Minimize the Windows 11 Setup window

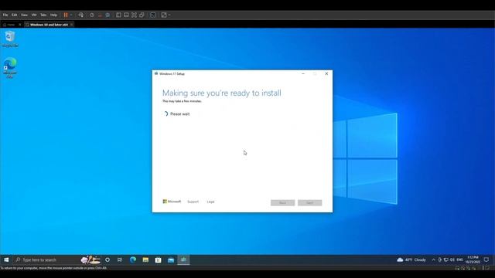[x=303, y=74]
